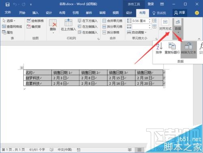Open rows and columns dialog launcher
The image size is (203, 153).
tap(98, 39)
